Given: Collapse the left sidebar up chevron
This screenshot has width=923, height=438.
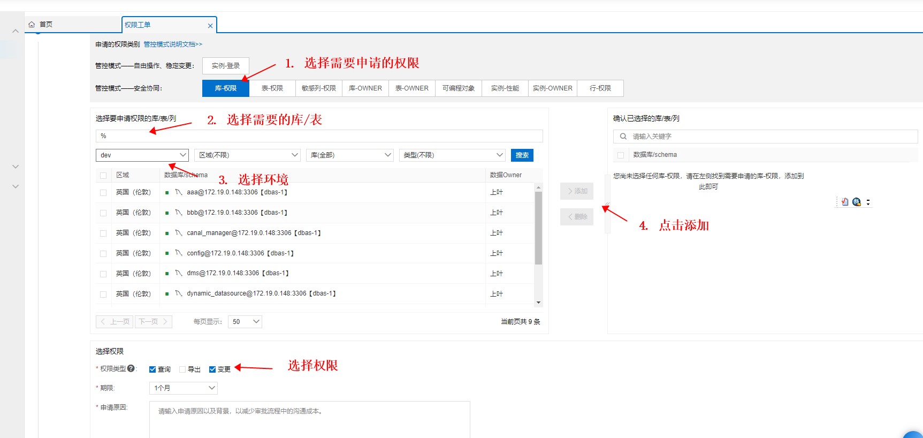Looking at the screenshot, I should click(x=16, y=31).
